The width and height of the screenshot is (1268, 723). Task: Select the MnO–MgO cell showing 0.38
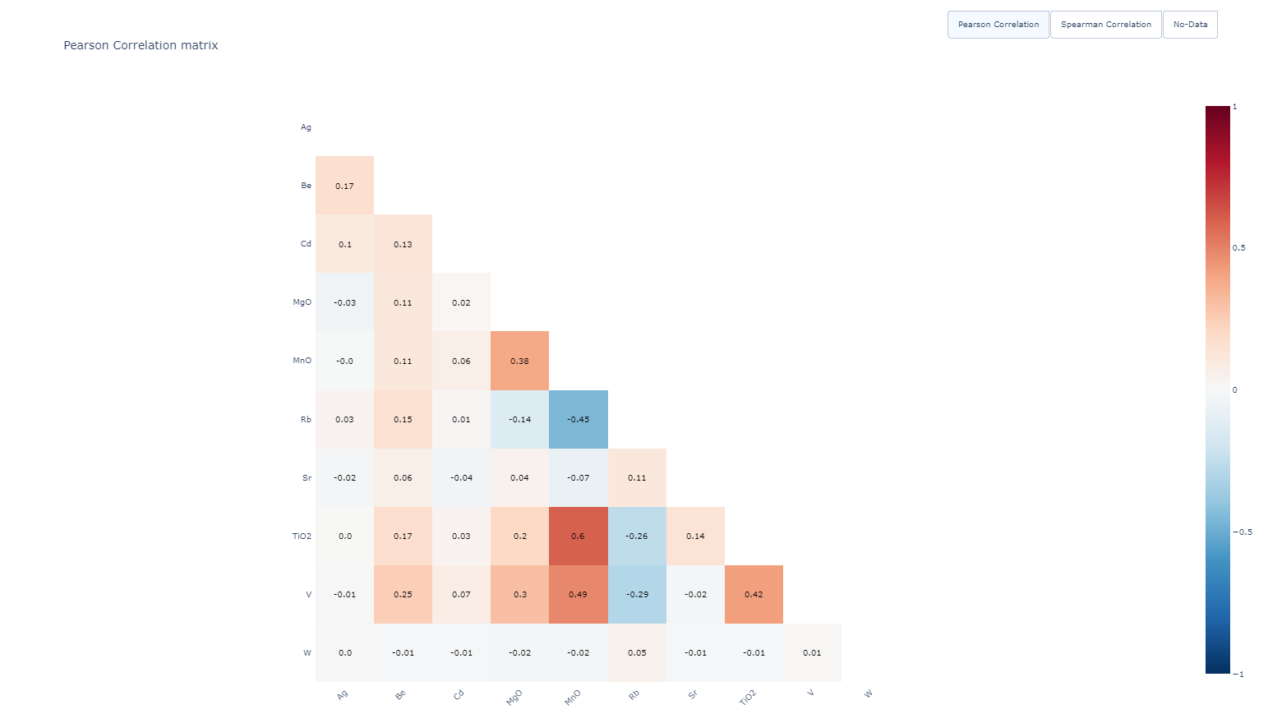click(x=519, y=361)
